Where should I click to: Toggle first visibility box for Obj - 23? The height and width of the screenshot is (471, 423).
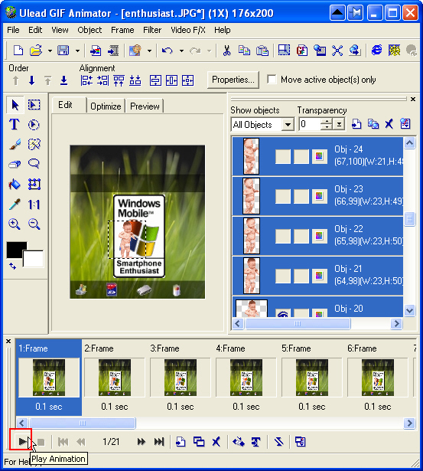(283, 197)
